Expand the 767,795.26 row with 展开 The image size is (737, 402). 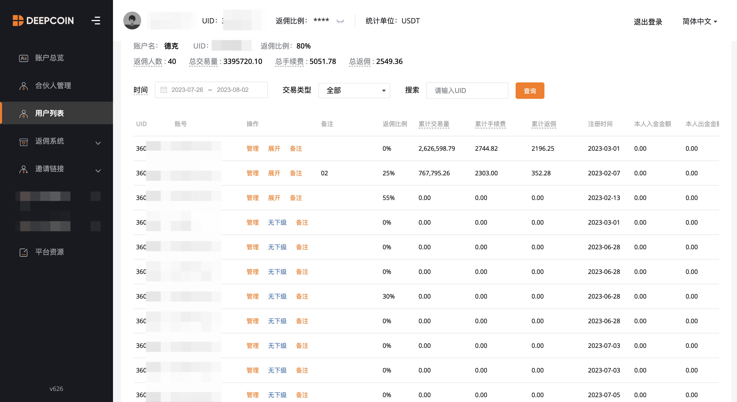(x=274, y=173)
